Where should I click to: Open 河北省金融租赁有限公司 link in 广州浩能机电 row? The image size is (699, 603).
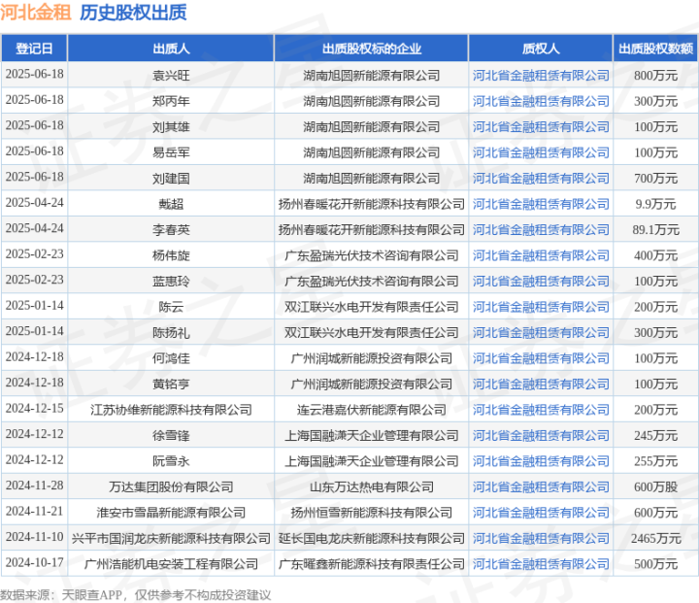point(541,564)
